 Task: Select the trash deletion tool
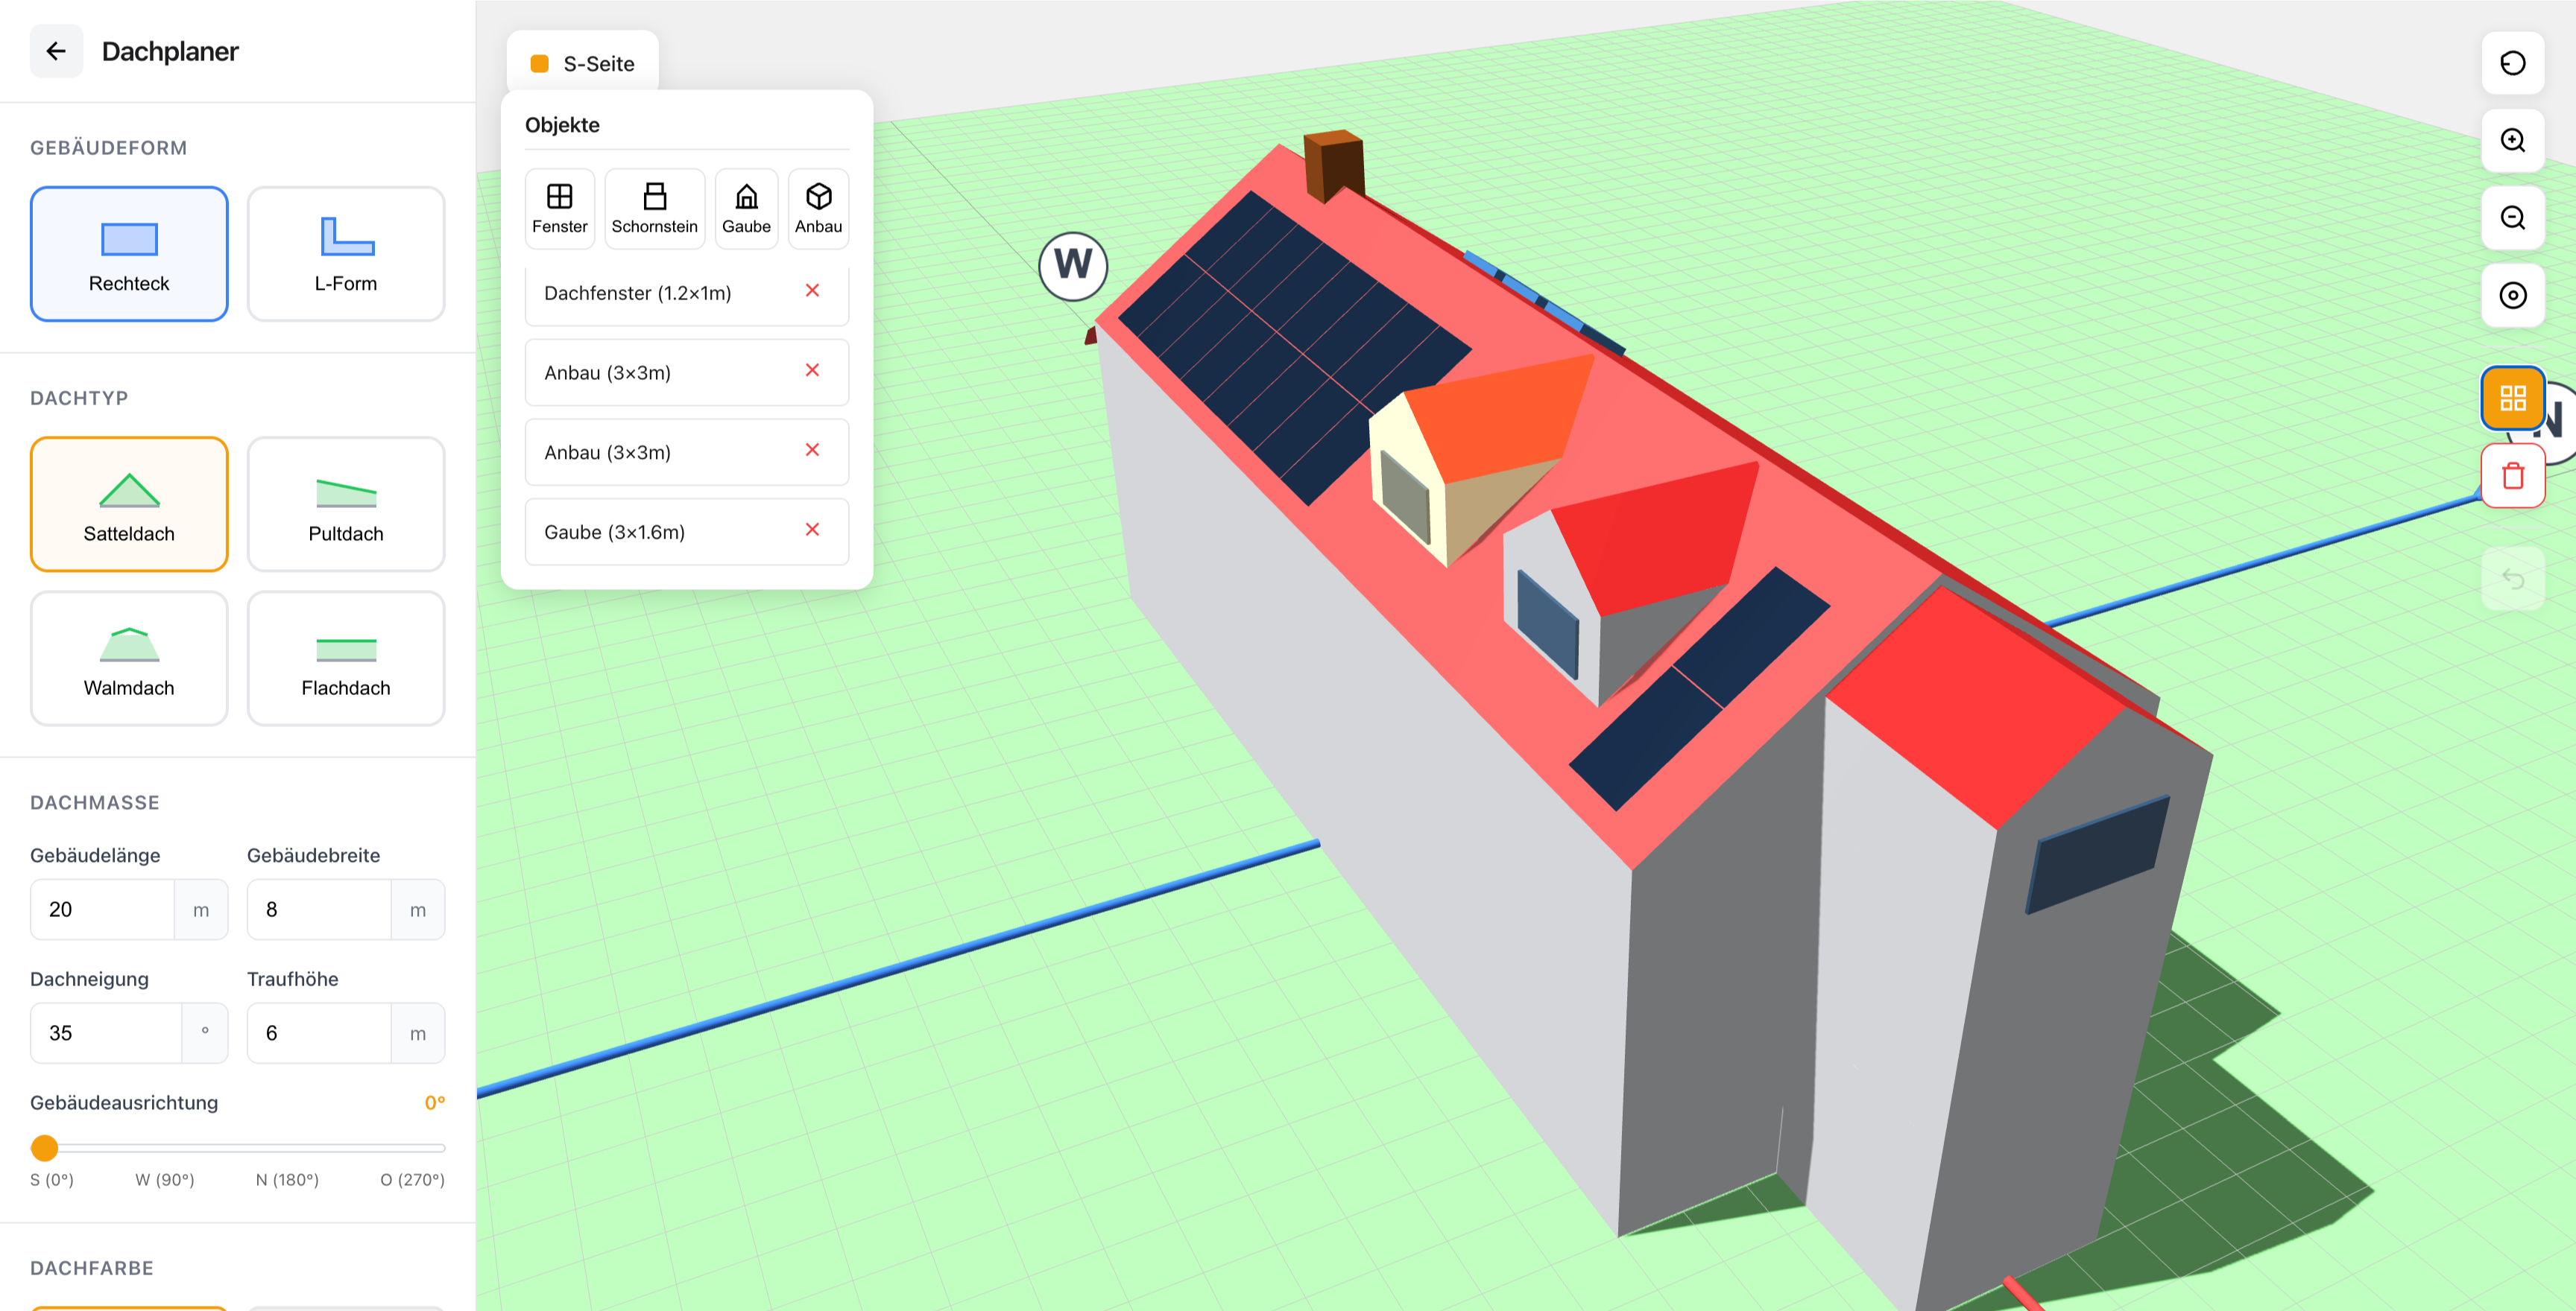tap(2512, 476)
